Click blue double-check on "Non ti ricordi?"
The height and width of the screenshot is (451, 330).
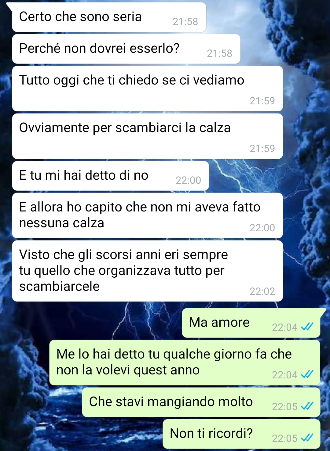(x=307, y=438)
